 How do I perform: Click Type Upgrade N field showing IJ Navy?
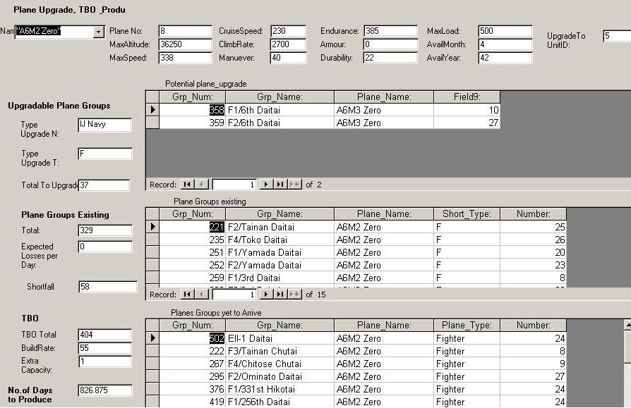click(x=104, y=125)
